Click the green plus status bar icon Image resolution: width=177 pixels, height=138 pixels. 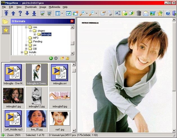[x=3, y=135]
